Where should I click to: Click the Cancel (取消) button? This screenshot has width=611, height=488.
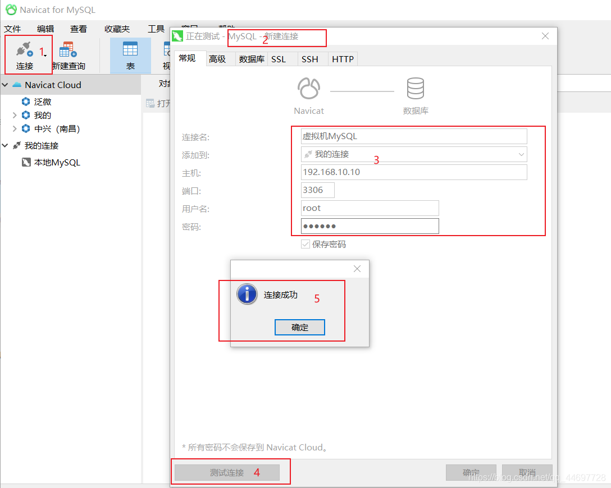527,472
